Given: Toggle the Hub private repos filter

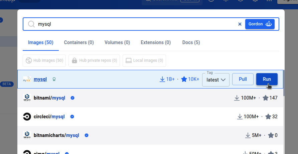Looking at the screenshot, I should [x=94, y=60].
